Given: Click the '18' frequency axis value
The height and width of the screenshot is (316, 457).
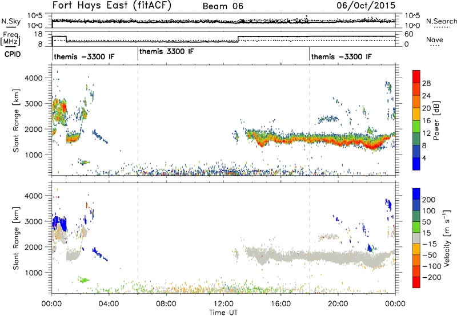Looking at the screenshot, I should point(38,34).
